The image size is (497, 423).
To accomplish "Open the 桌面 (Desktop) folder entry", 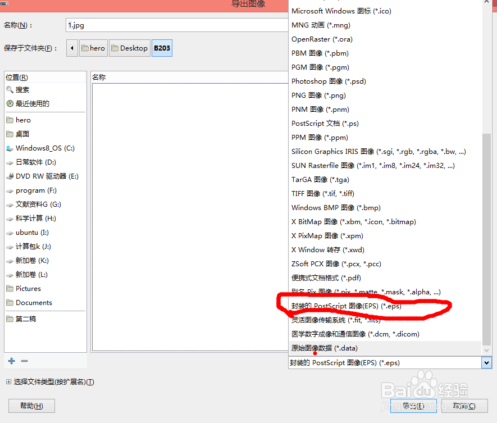I will pos(21,134).
